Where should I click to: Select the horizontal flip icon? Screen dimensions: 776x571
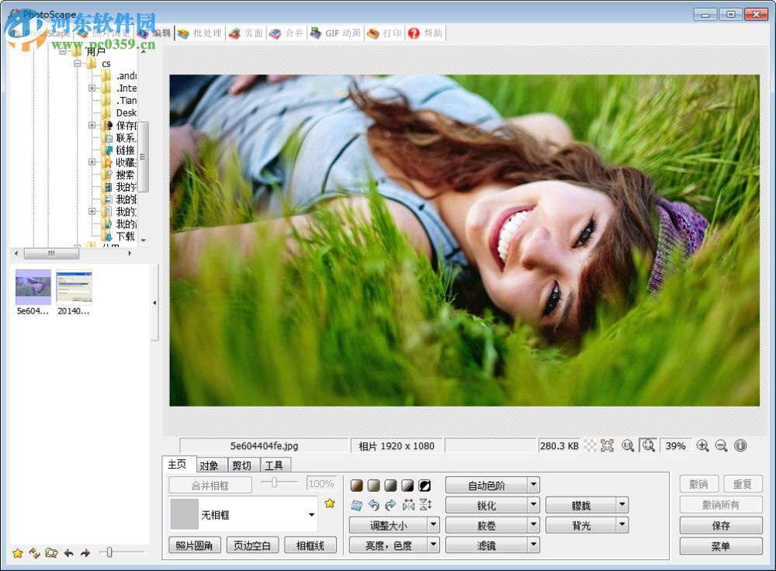408,504
